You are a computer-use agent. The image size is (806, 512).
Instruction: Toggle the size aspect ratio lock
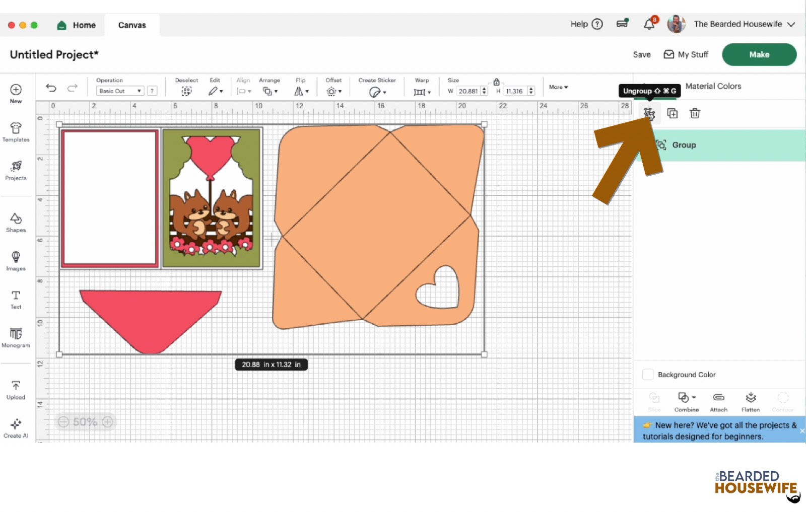click(x=496, y=81)
